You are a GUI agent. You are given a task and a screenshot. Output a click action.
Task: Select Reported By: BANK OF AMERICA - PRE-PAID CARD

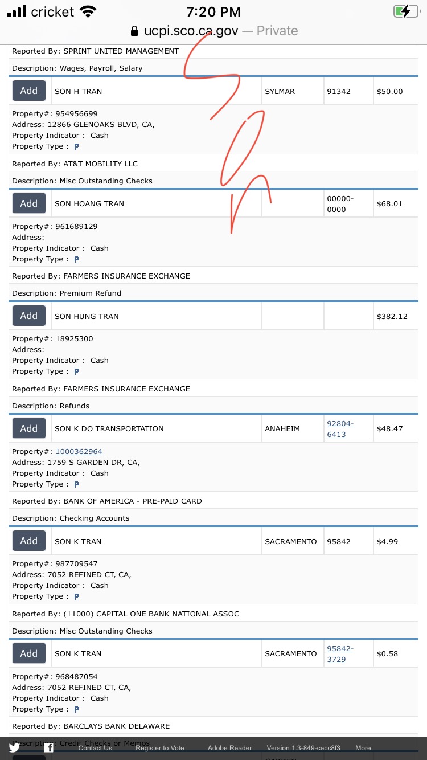coord(107,501)
